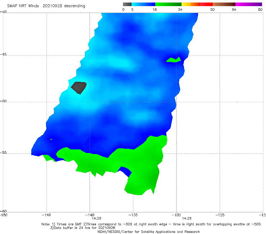Click the latitude axis label "-55"
The height and width of the screenshot is (234, 266).
[x=3, y=152]
